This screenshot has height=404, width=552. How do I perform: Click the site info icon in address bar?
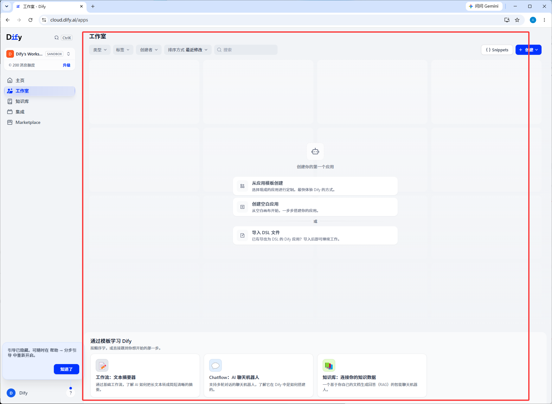click(x=44, y=20)
